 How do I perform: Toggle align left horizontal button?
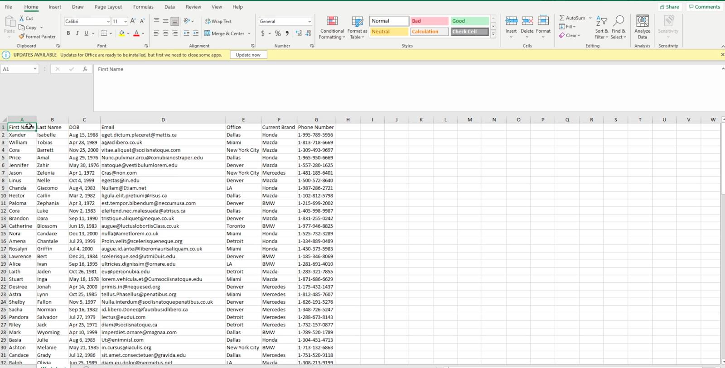(x=156, y=33)
